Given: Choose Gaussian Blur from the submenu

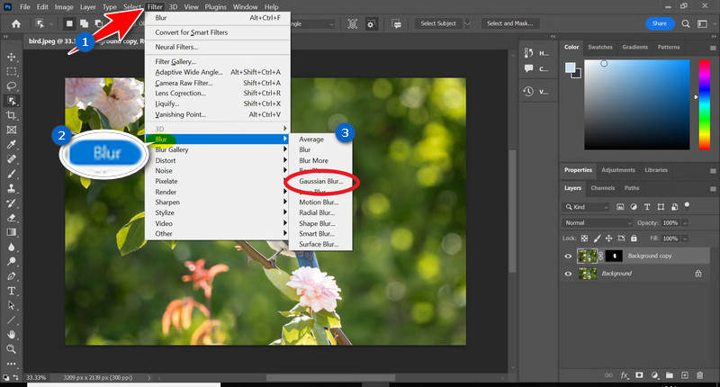Looking at the screenshot, I should 320,181.
